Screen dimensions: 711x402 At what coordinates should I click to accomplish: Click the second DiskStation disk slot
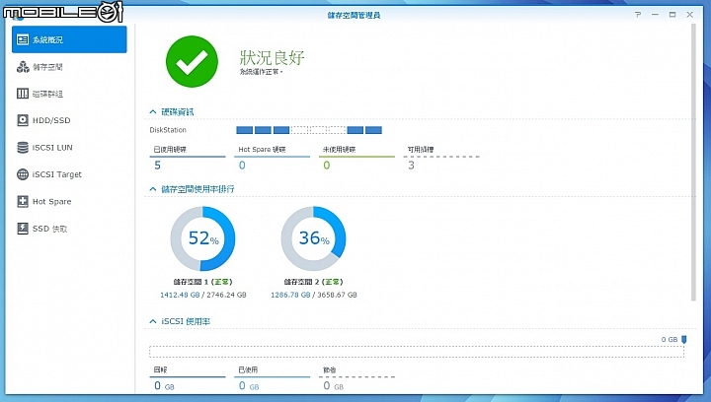[263, 130]
